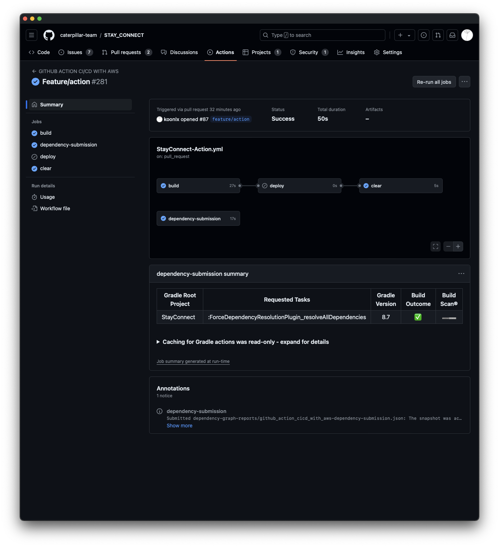Viewport: 499px width, 547px height.
Task: Switch to the Code tab
Action: coord(39,52)
